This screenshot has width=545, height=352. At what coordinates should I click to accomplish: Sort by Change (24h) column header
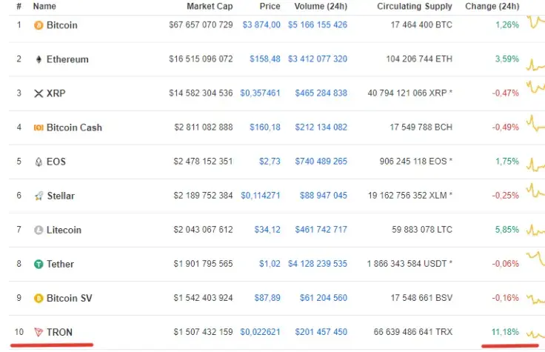(492, 6)
